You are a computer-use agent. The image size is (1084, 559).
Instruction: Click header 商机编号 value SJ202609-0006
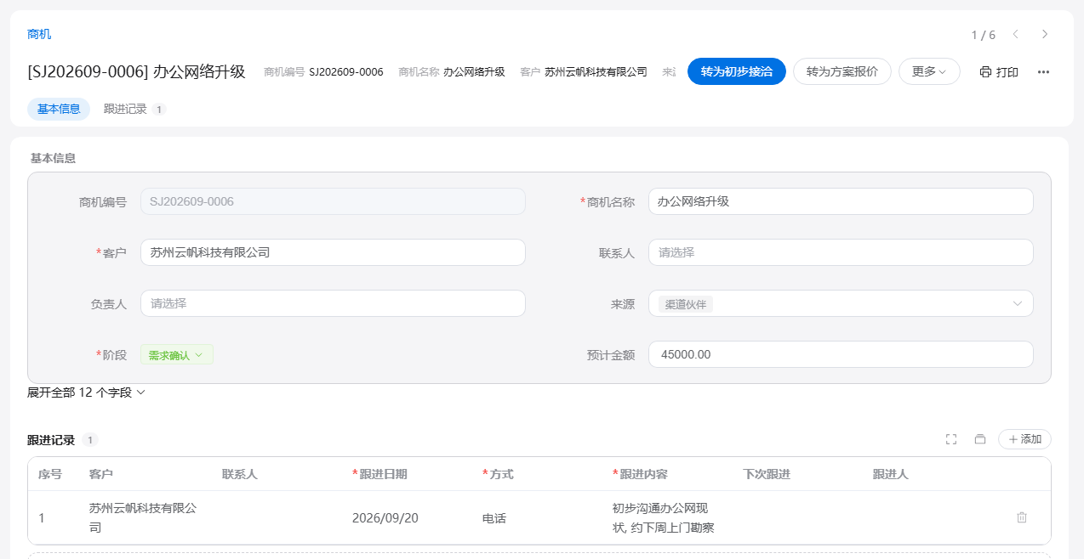click(x=346, y=72)
